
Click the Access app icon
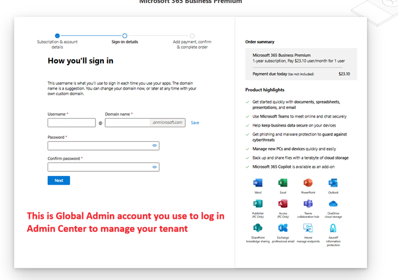283,204
